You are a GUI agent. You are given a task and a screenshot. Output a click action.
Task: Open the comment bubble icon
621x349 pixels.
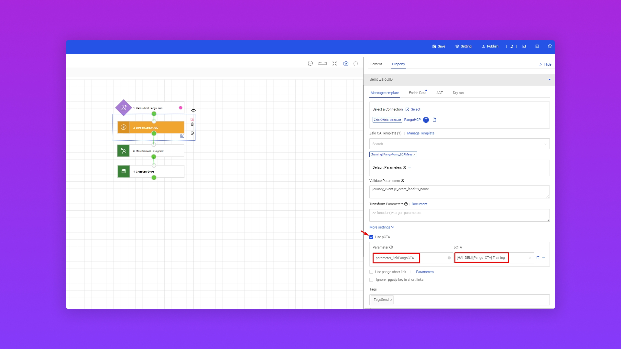click(x=310, y=64)
